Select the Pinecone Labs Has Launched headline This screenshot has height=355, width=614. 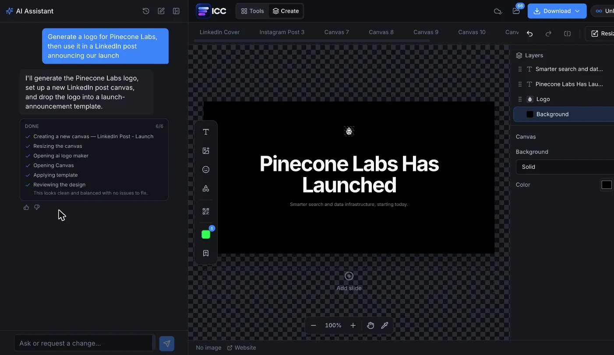pyautogui.click(x=349, y=174)
